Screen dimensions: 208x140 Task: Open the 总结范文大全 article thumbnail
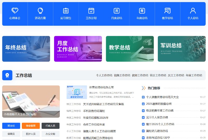(77, 92)
